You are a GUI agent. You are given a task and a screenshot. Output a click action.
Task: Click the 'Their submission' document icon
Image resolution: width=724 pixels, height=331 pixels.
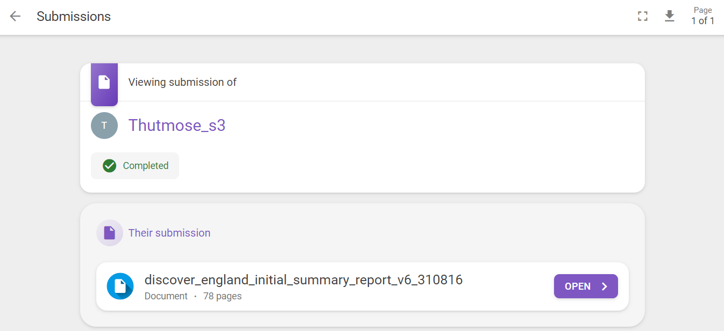pos(110,233)
